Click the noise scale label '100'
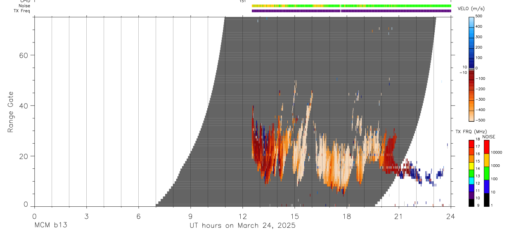507x234 pixels. [493, 179]
